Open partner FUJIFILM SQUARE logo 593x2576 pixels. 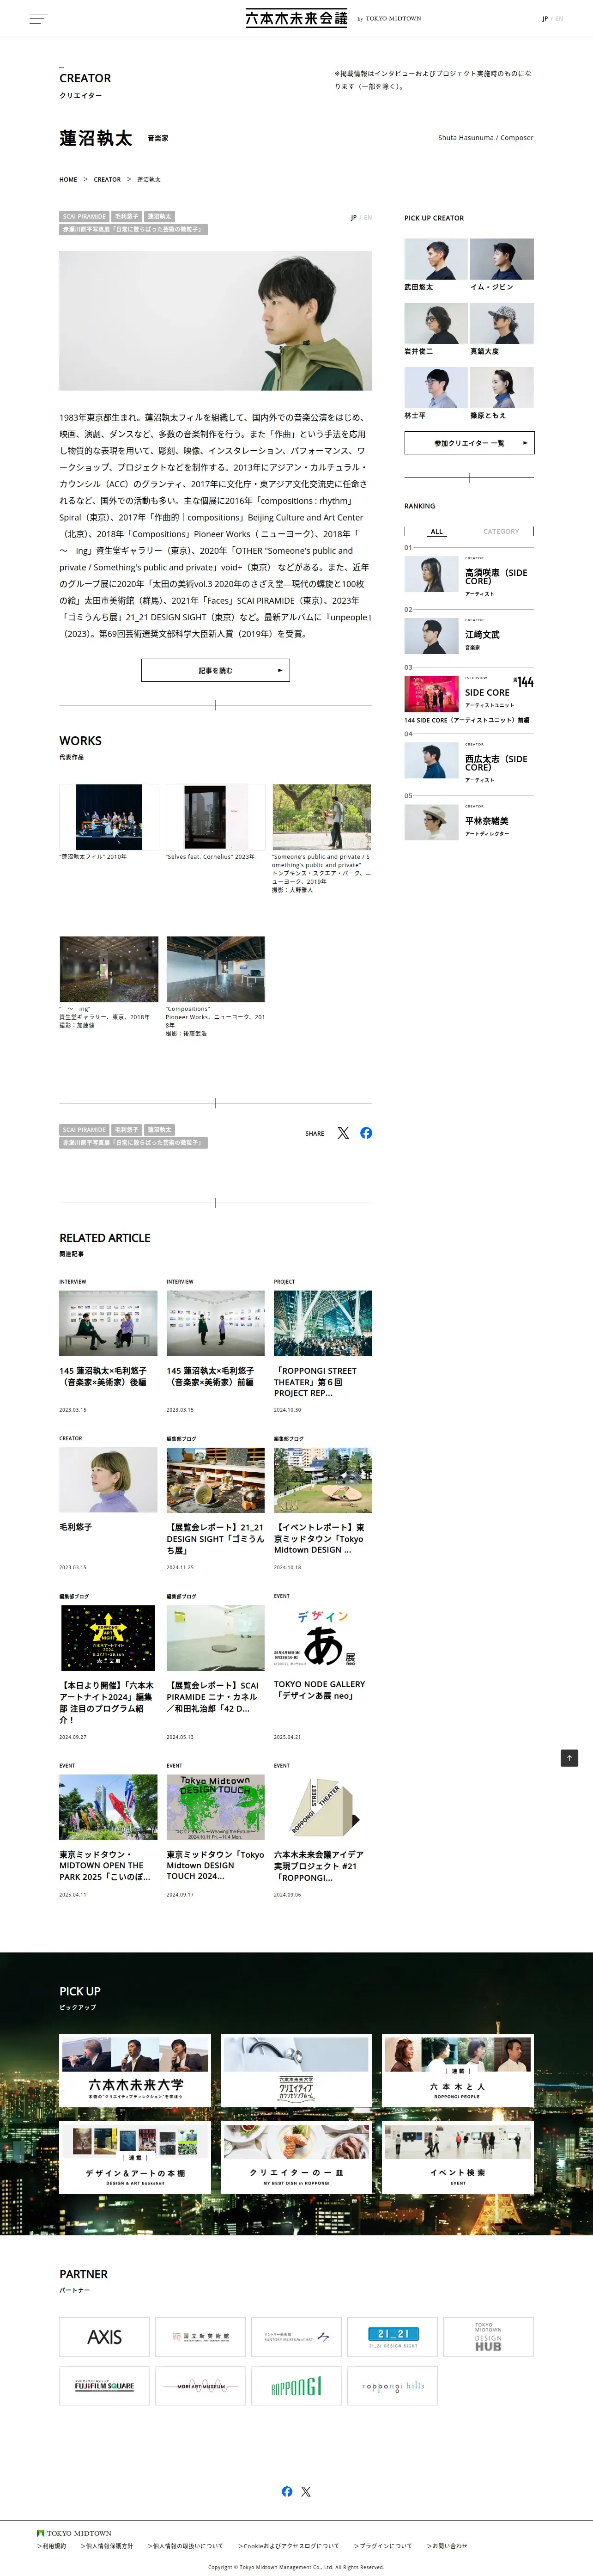tap(104, 2386)
